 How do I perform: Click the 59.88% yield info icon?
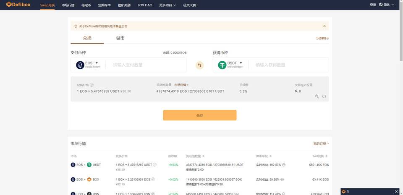click(282, 179)
